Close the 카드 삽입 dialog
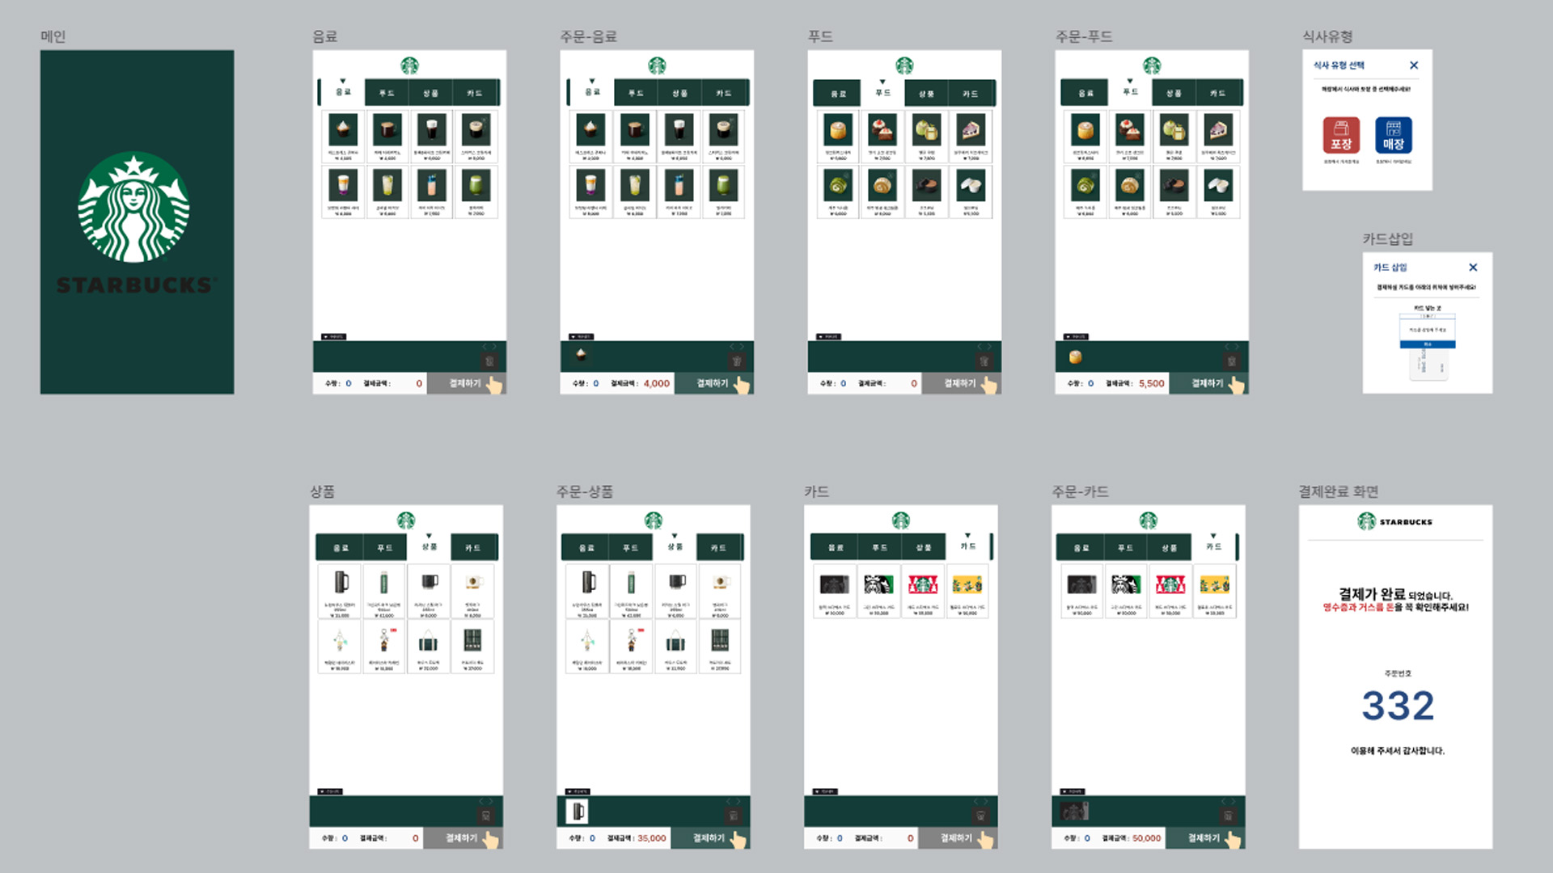The width and height of the screenshot is (1553, 873). click(x=1473, y=268)
